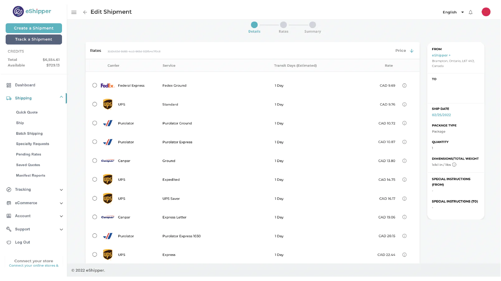501x281 pixels.
Task: Click the Create a Shipment button
Action: pos(34,28)
